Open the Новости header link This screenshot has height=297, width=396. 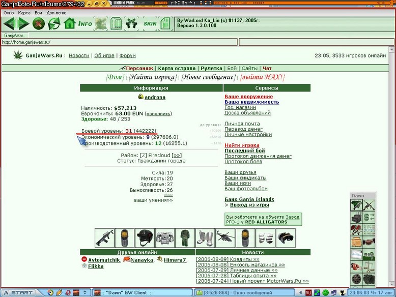point(79,55)
